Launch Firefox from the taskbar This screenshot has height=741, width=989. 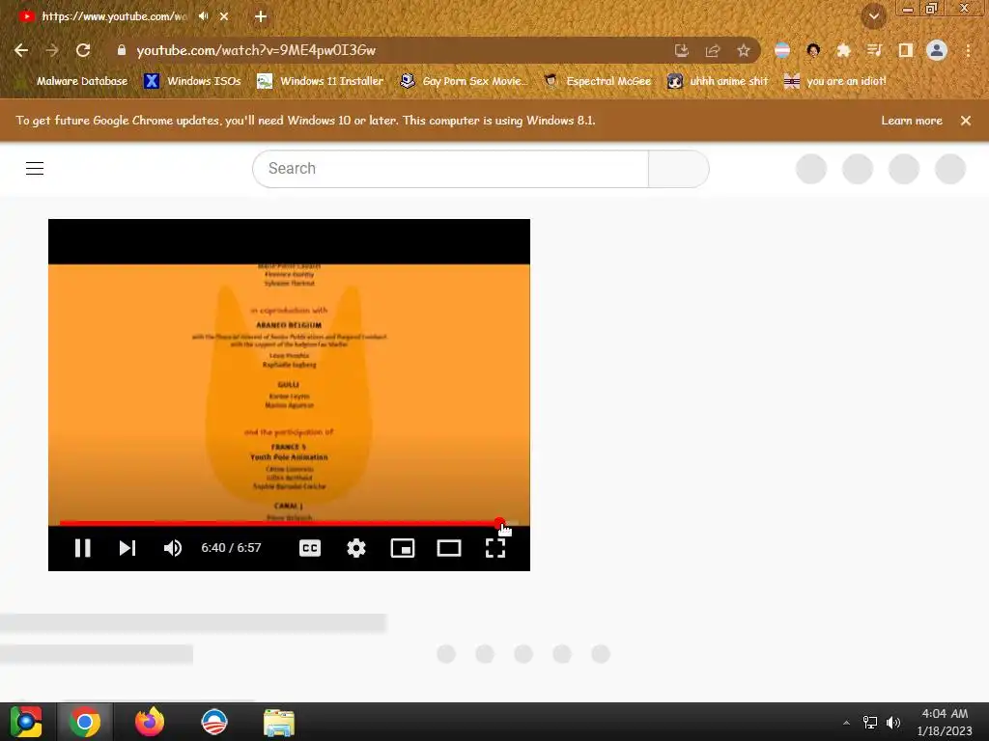pos(150,722)
